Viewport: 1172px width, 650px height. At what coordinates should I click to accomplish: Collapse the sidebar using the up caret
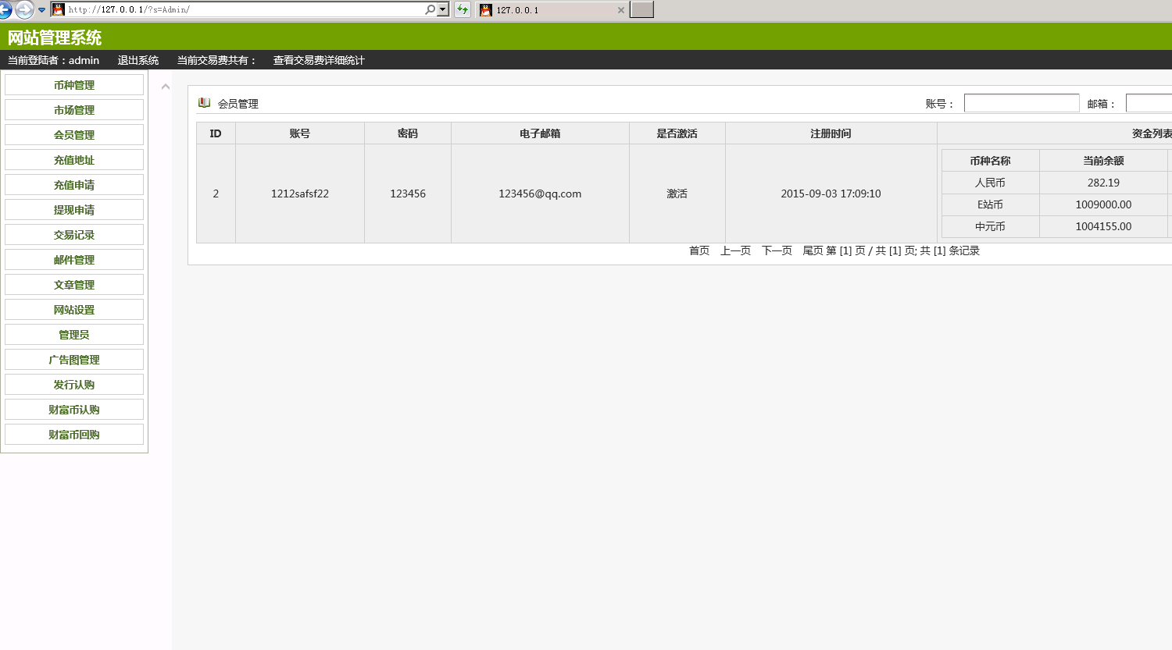164,87
